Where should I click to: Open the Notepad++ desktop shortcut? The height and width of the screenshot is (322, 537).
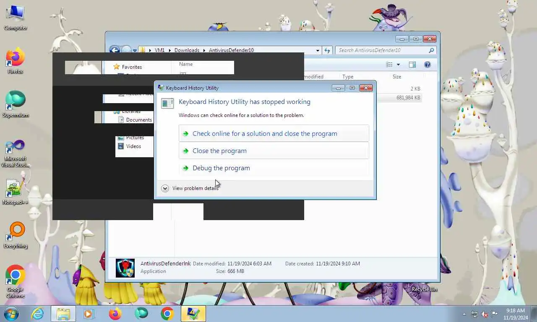[15, 192]
